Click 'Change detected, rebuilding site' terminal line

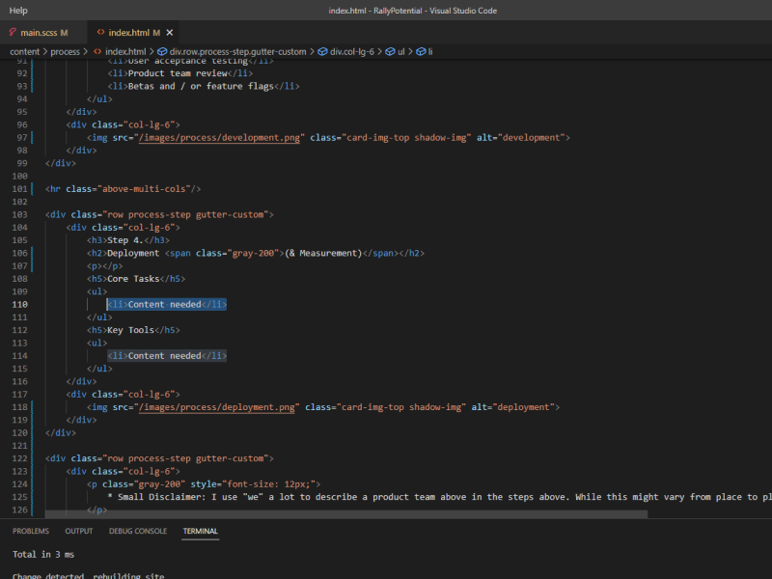coord(89,575)
